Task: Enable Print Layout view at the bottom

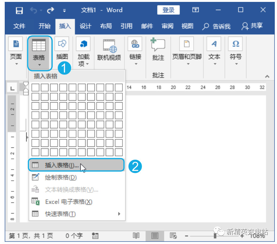Action: pyautogui.click(x=154, y=236)
